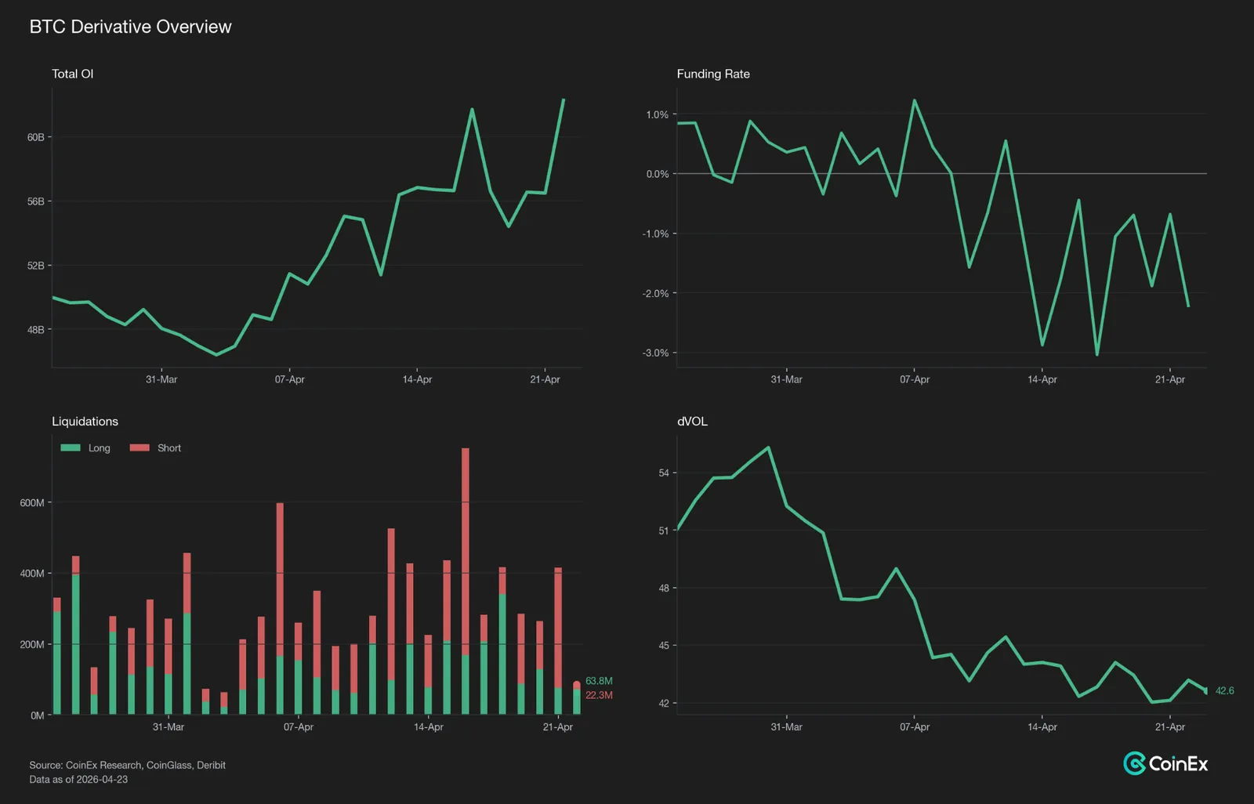Viewport: 1254px width, 804px height.
Task: Click the 200M Liquidations axis label
Action: point(32,644)
